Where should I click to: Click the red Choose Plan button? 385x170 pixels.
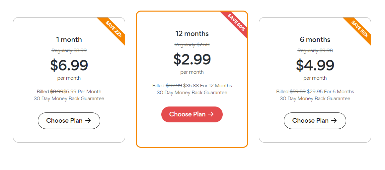click(x=192, y=114)
